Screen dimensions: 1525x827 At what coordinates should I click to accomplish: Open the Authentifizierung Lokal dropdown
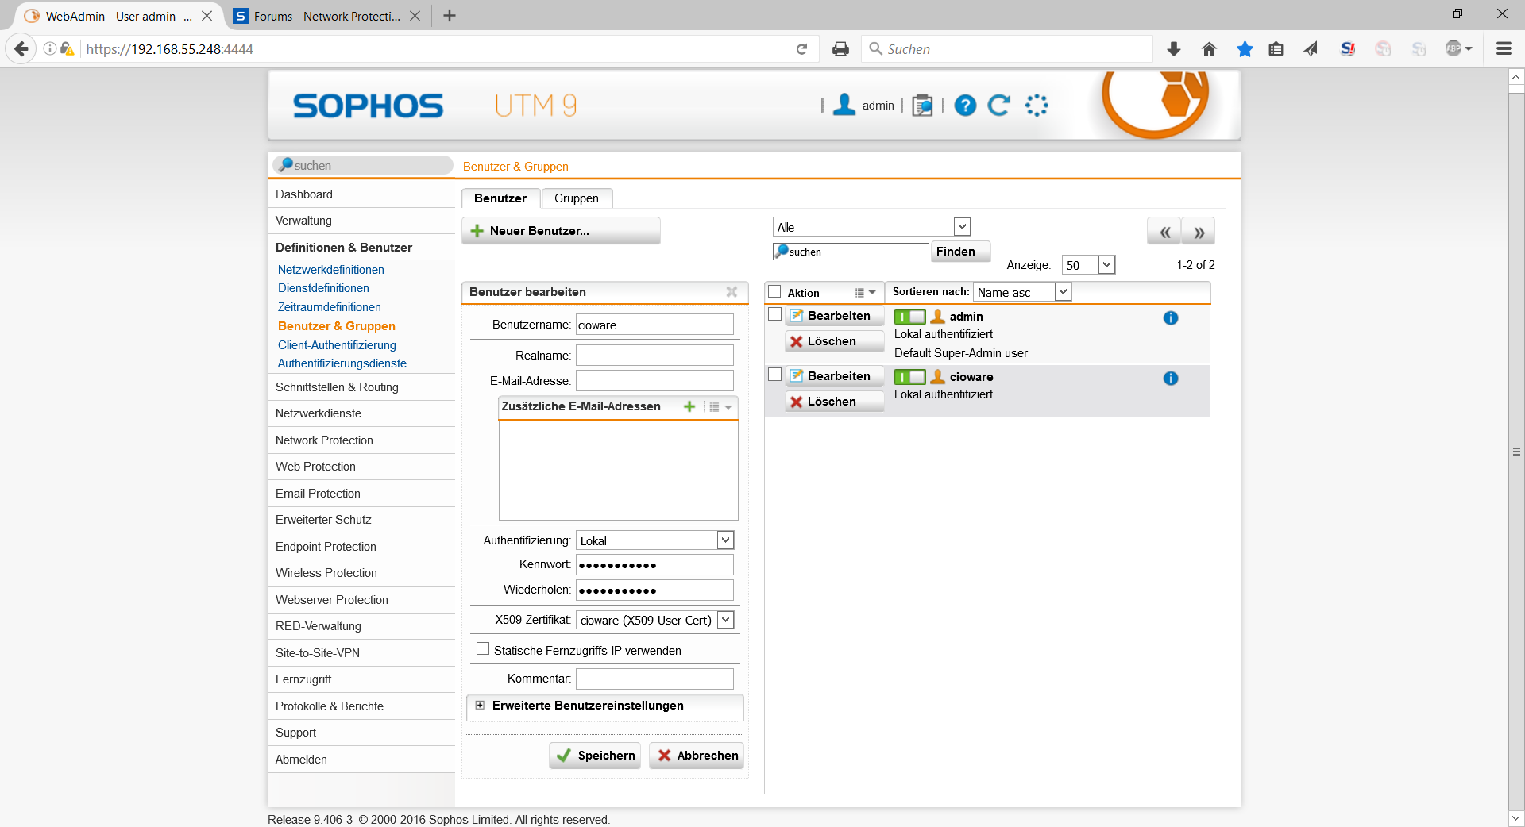coord(654,540)
